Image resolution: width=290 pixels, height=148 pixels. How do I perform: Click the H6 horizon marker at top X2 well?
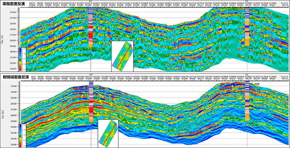95,51
